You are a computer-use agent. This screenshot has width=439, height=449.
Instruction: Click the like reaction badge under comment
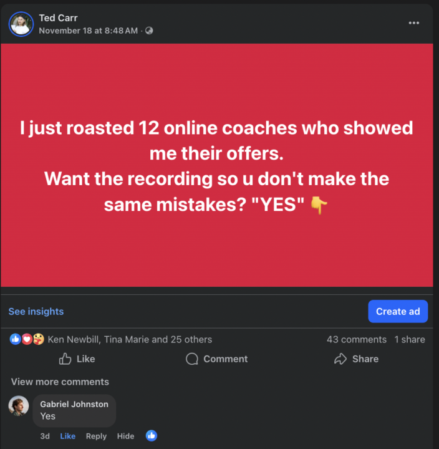pos(151,436)
